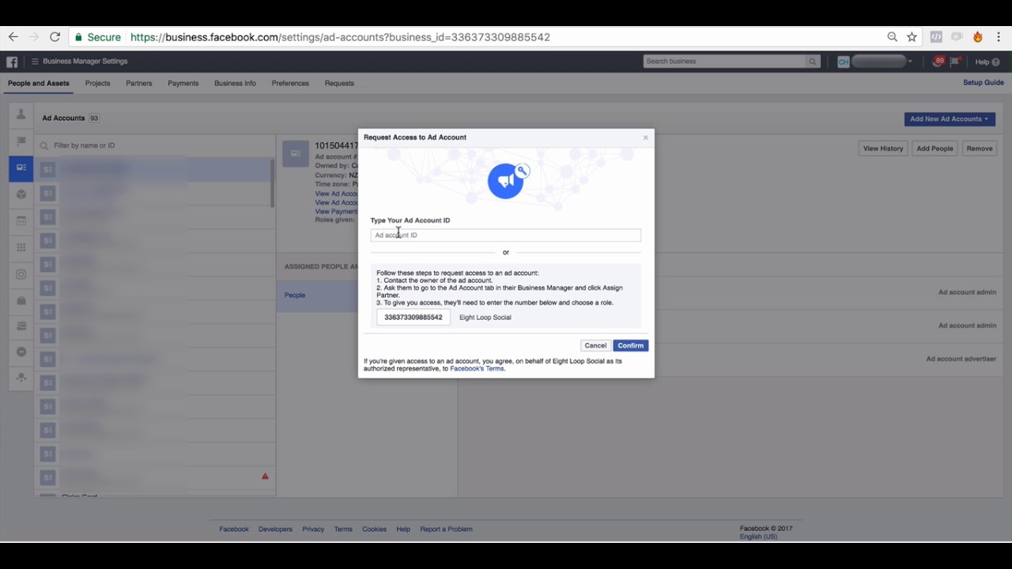Viewport: 1012px width, 569px height.
Task: Click the Ad Accounts heading
Action: tap(63, 119)
